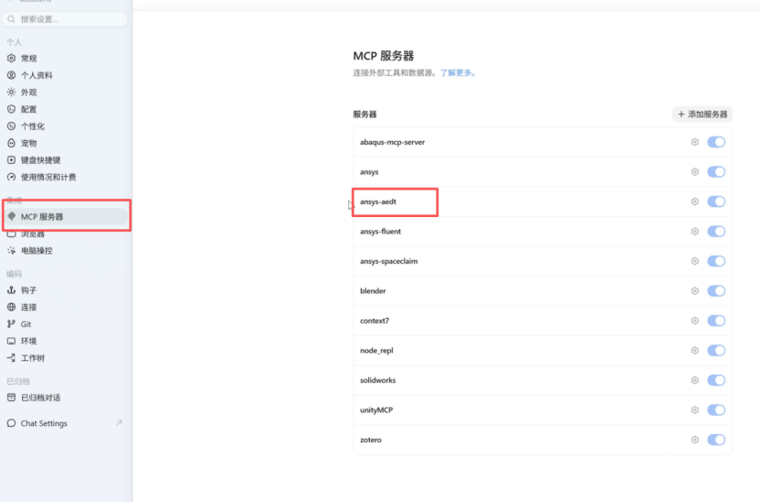Click the search magnifier icon
Screen dimensions: 761x502
pos(11,19)
